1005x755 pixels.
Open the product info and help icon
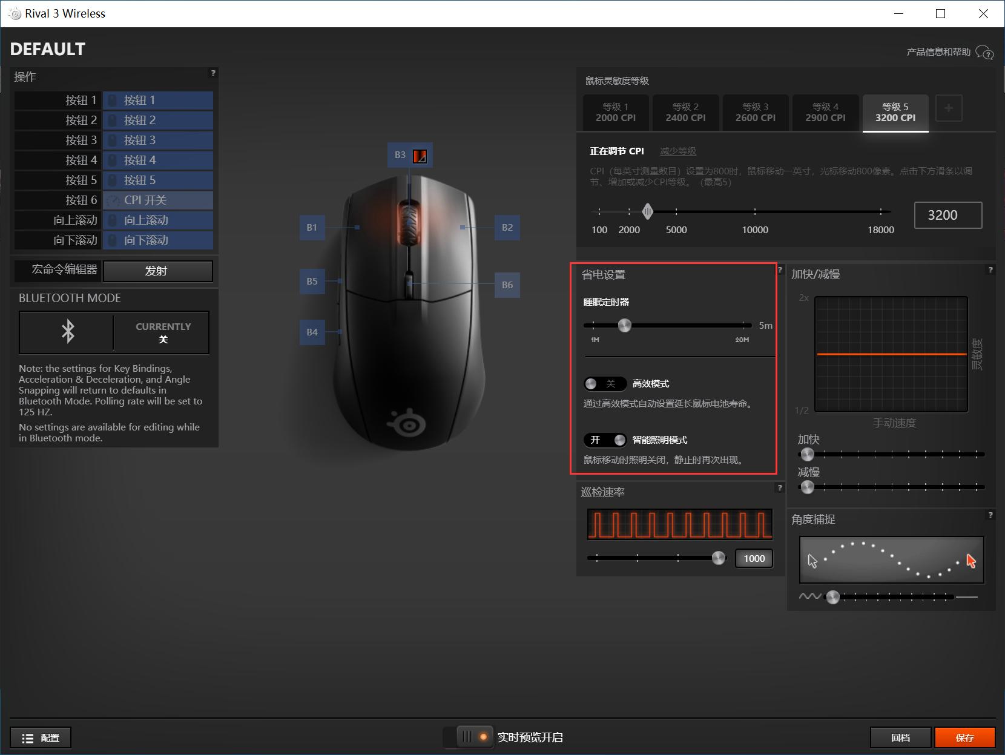(x=984, y=53)
